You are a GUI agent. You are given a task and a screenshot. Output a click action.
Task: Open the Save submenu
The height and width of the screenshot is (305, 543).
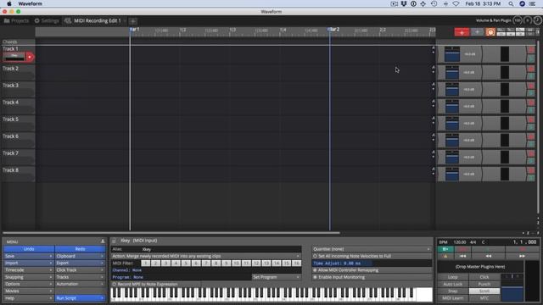pos(29,256)
